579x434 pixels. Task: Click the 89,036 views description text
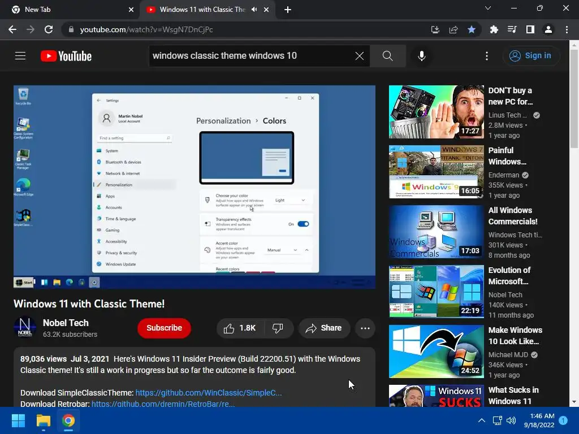coord(44,359)
